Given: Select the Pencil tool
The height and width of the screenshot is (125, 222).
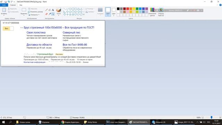Looking at the screenshot, I should (x=46, y=10).
